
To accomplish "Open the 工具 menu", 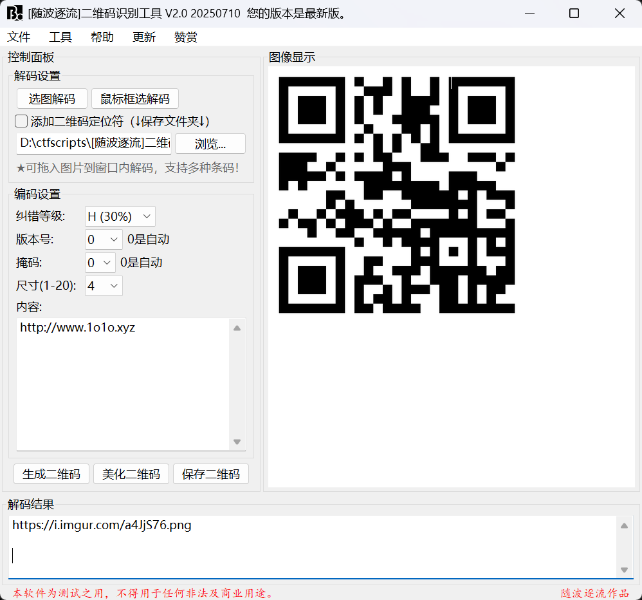I will [60, 37].
